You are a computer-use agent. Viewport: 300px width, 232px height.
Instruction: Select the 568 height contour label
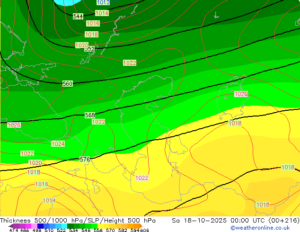tap(90, 115)
